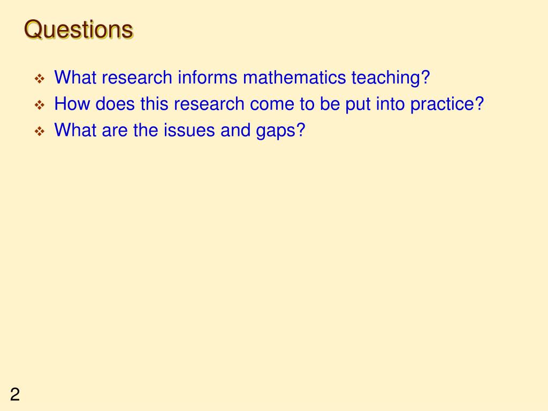
Task: Click "research" in the "What research informs" line
Action: pyautogui.click(x=137, y=77)
